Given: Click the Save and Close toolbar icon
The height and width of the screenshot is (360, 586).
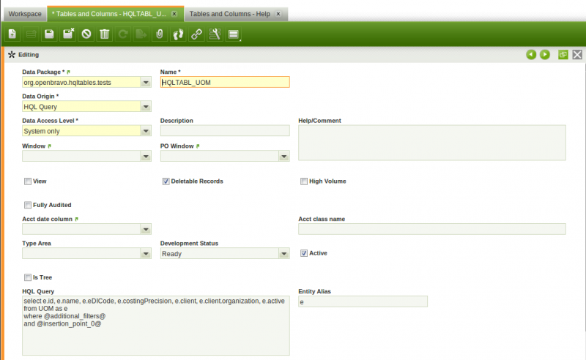Looking at the screenshot, I should pos(68,34).
